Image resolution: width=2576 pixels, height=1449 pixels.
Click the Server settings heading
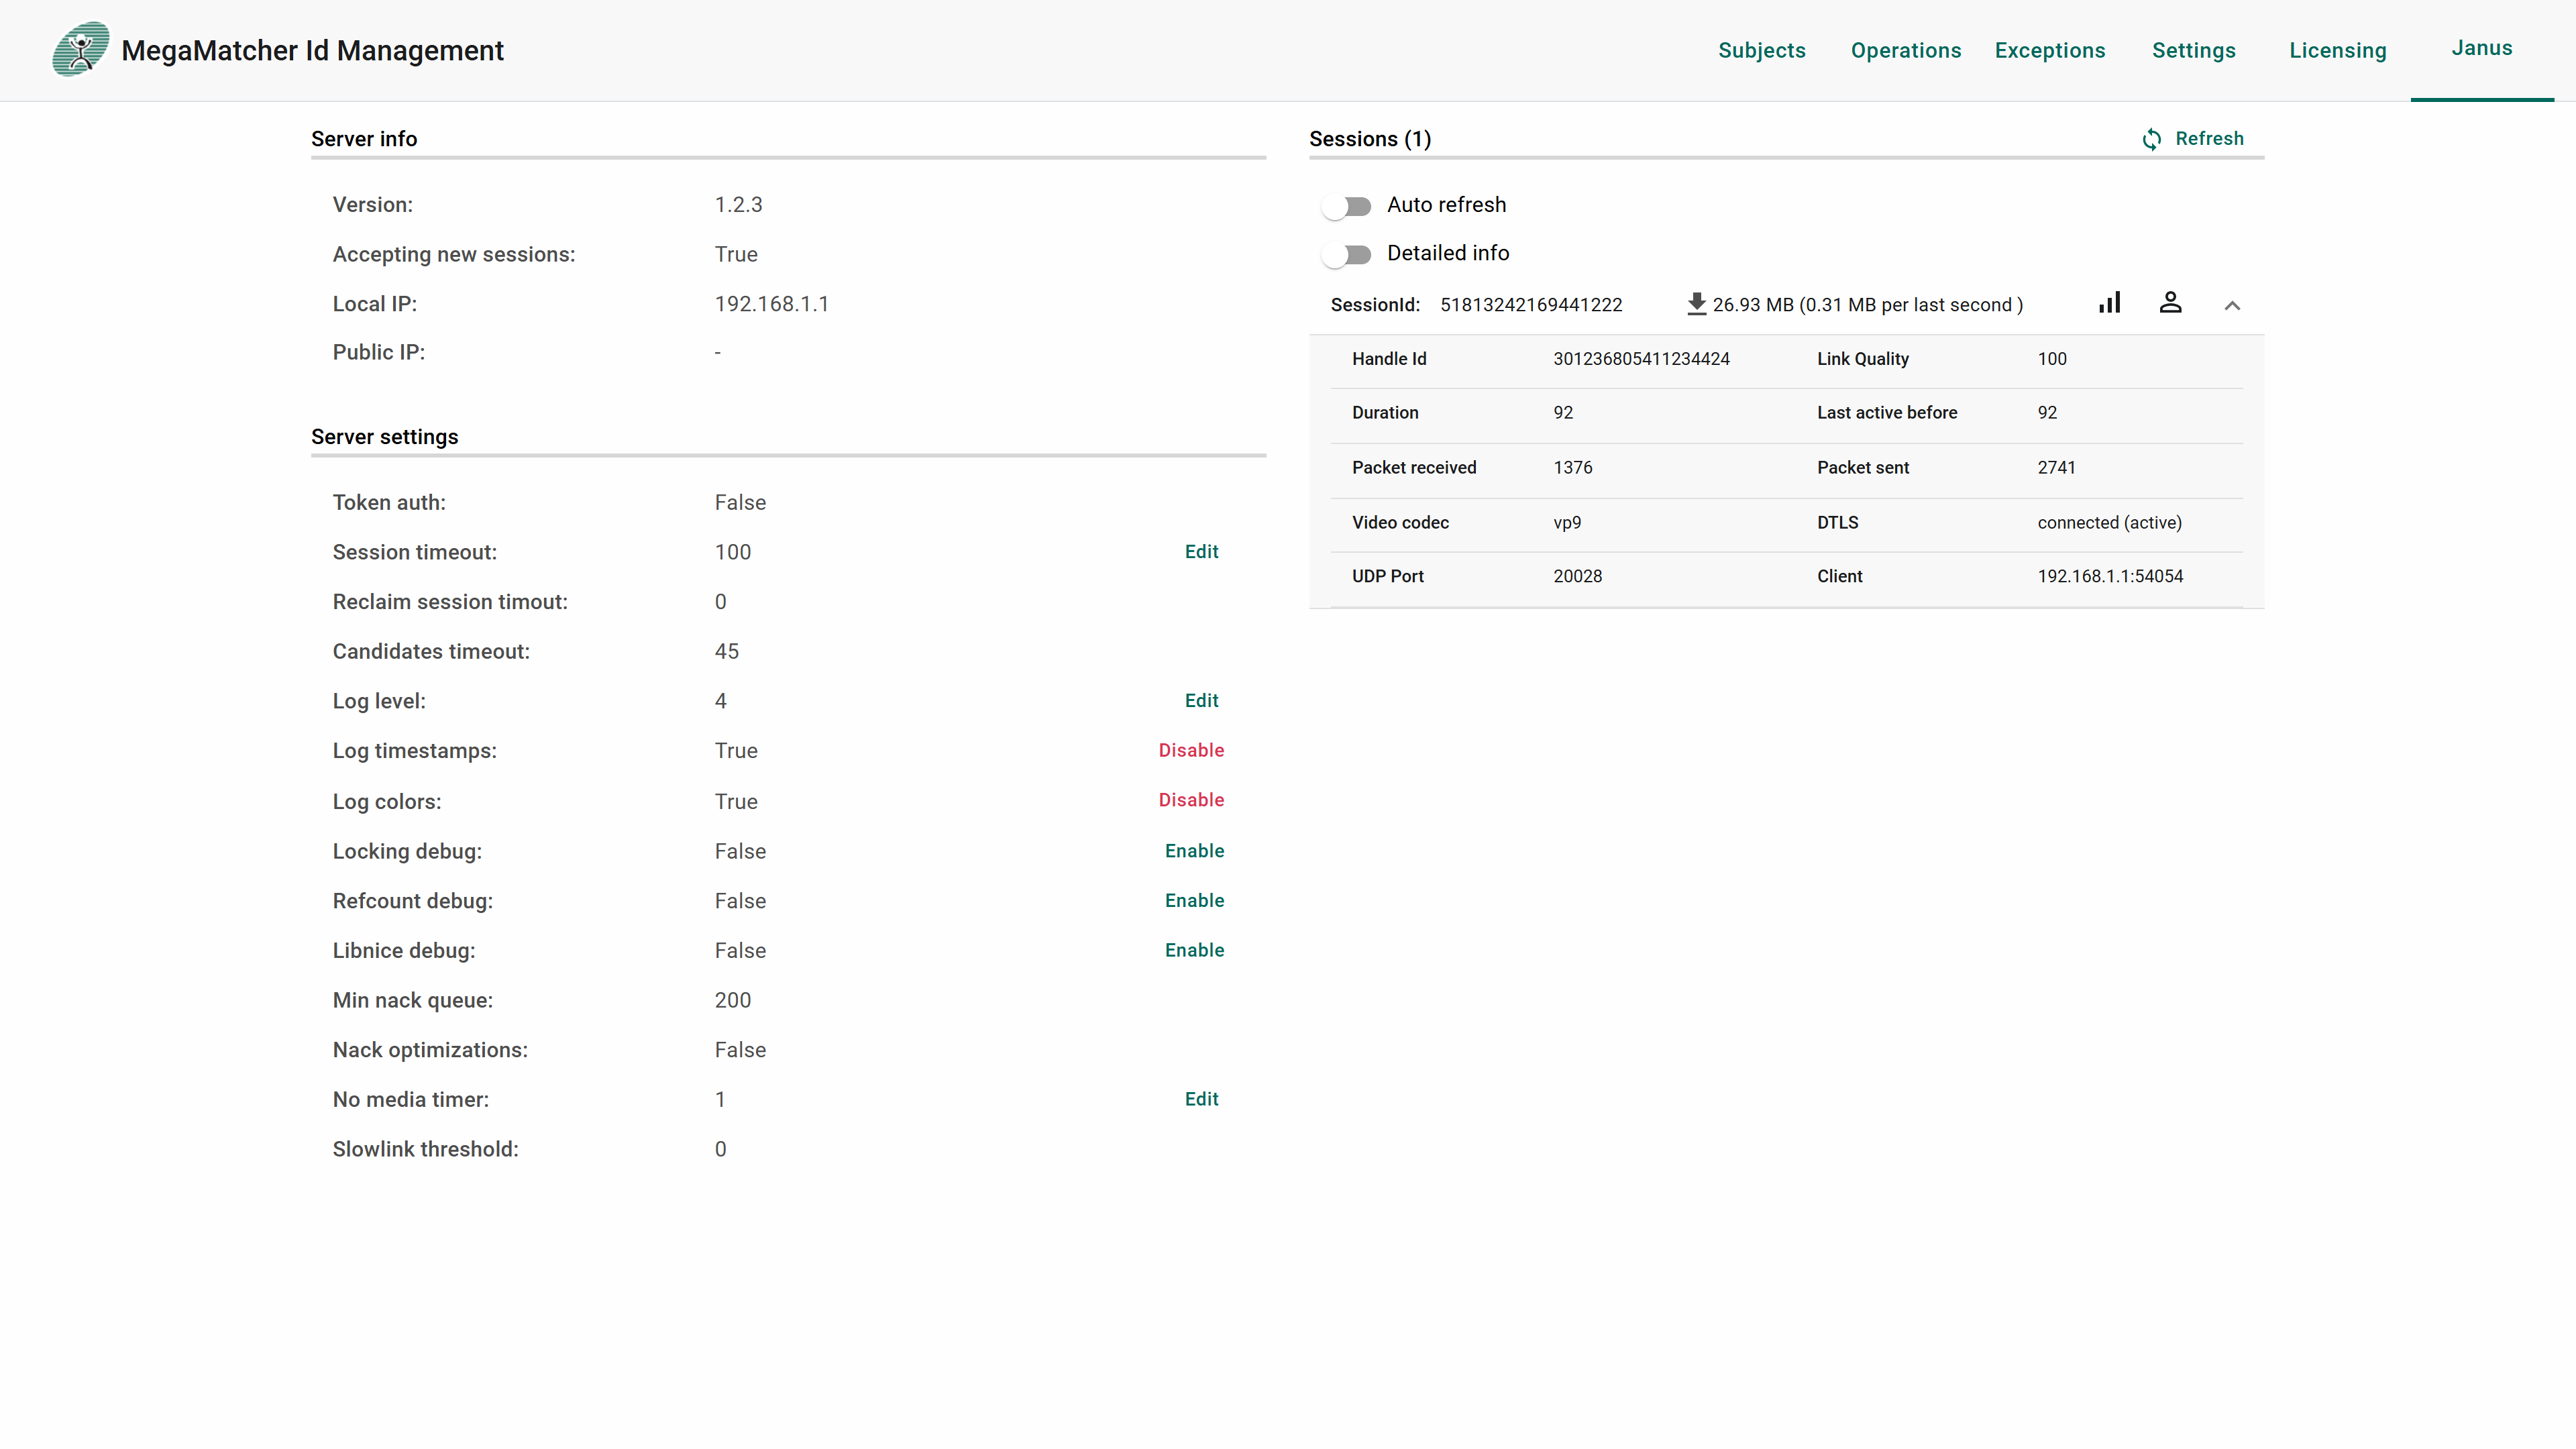click(384, 437)
